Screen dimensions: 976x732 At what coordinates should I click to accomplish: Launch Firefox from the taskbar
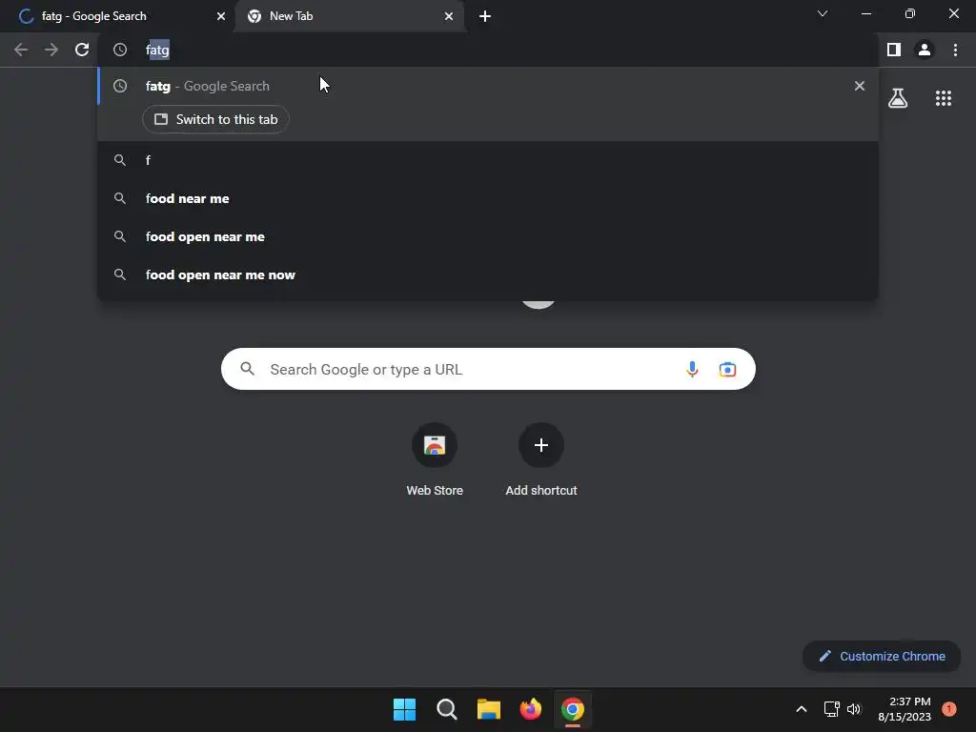click(530, 709)
